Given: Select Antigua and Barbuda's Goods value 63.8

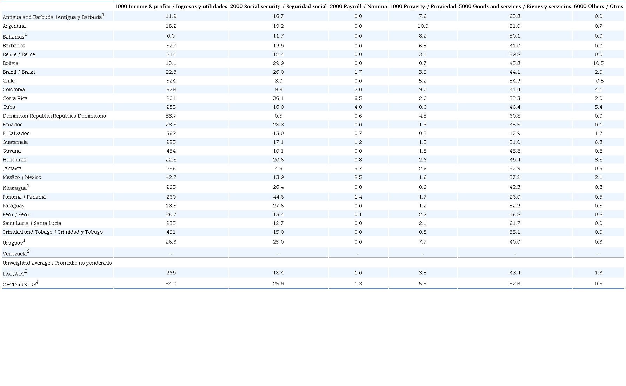Looking at the screenshot, I should tap(515, 16).
